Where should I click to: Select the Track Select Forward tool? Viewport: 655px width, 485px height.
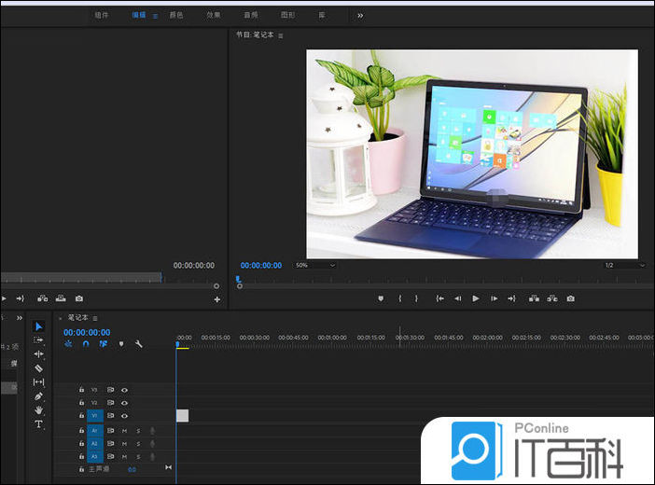(x=39, y=340)
